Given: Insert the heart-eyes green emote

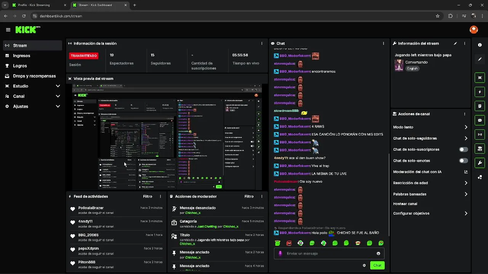Looking at the screenshot, I should pos(381,243).
